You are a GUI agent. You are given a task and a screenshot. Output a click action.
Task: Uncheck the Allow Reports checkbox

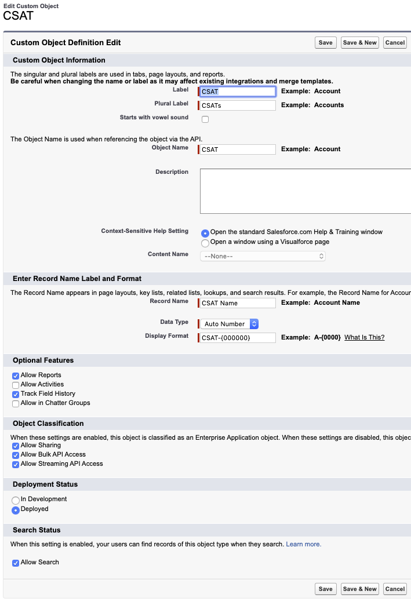(x=16, y=375)
